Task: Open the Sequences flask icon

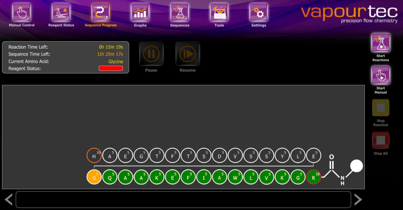Action: [x=179, y=13]
